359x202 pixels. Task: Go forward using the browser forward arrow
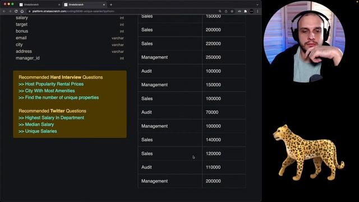(10, 11)
